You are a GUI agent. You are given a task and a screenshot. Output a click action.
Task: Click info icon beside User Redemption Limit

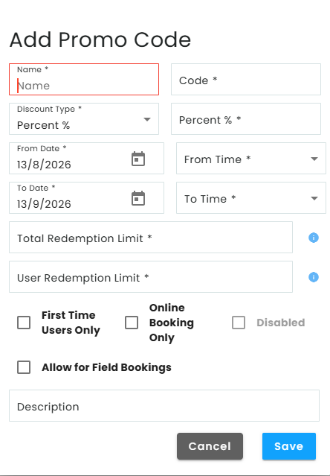[314, 277]
